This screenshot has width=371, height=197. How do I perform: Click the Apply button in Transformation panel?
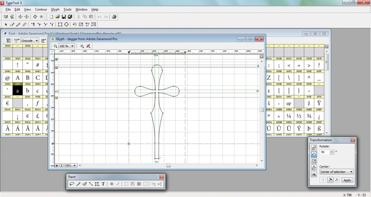click(347, 180)
